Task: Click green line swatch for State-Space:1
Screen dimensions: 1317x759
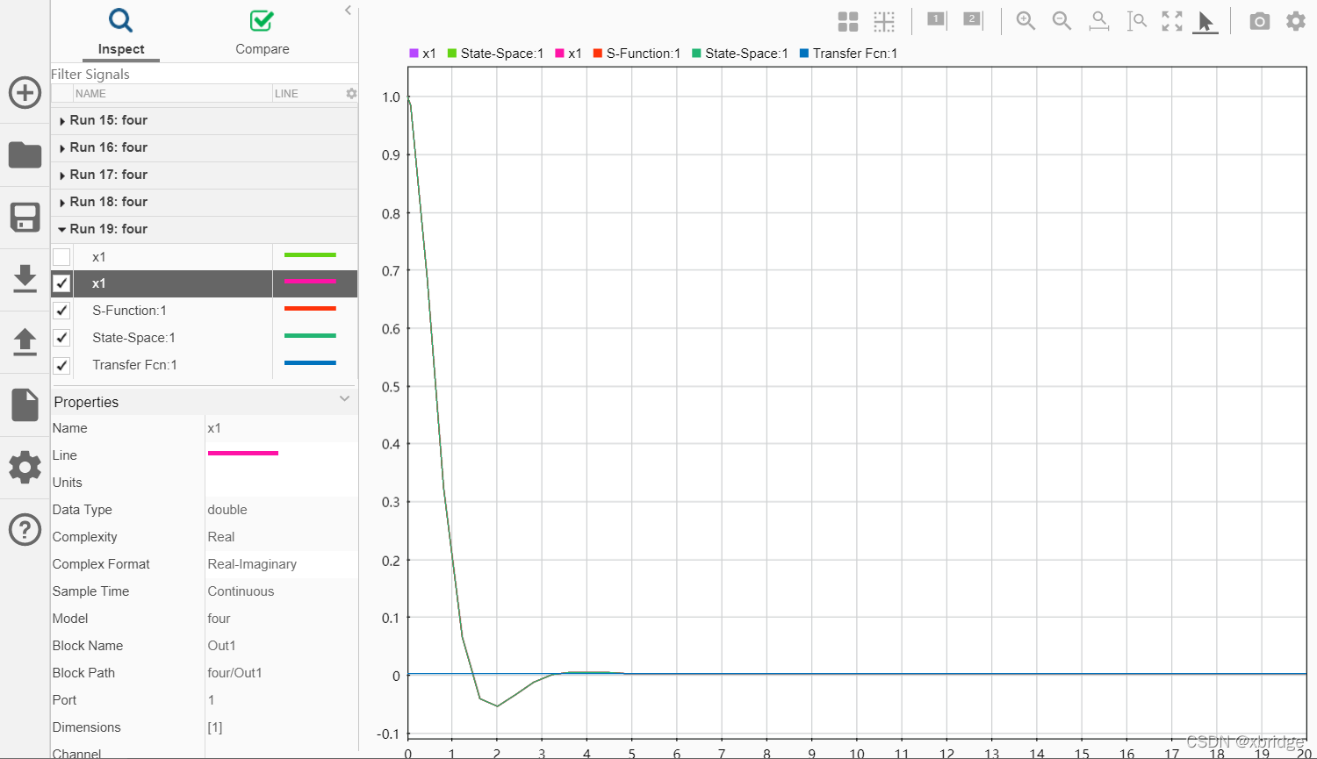Action: tap(310, 336)
